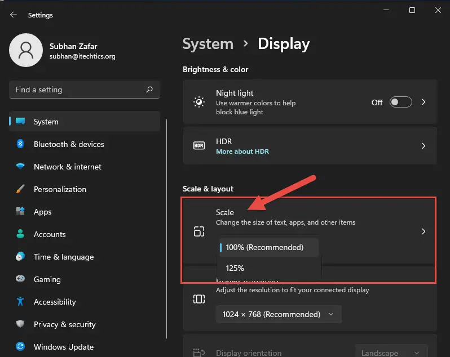Viewport: 450px width, 357px height.
Task: Click the back arrow in Settings
Action: [x=13, y=15]
